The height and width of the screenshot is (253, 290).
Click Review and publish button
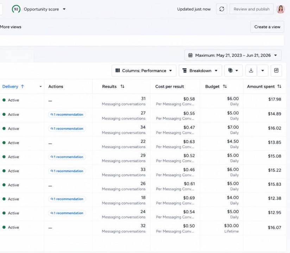tap(251, 9)
